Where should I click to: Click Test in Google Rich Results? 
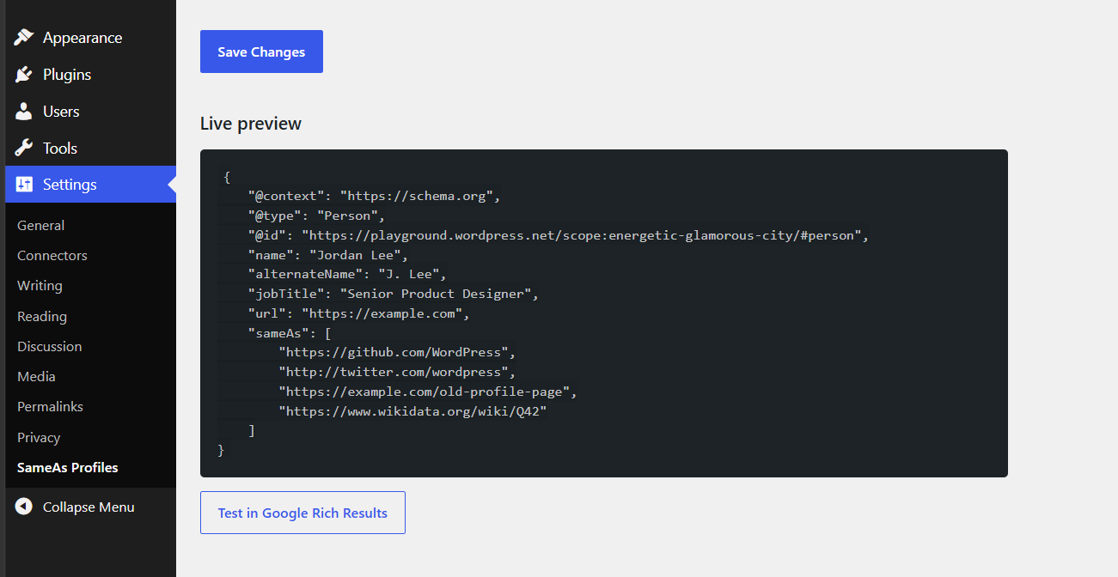pyautogui.click(x=302, y=513)
